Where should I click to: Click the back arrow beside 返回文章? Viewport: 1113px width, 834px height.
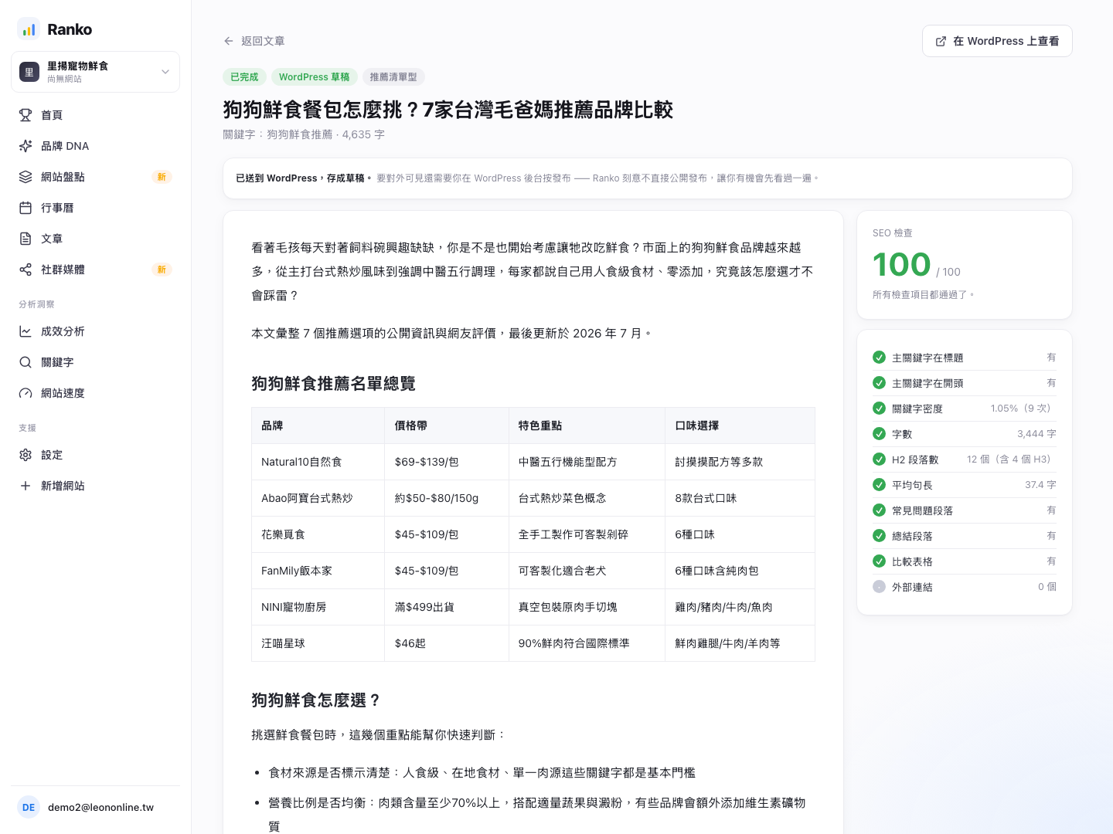[x=229, y=41]
